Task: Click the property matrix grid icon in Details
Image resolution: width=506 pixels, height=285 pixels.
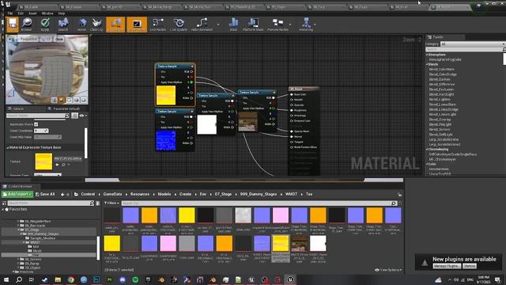Action: pos(74,116)
